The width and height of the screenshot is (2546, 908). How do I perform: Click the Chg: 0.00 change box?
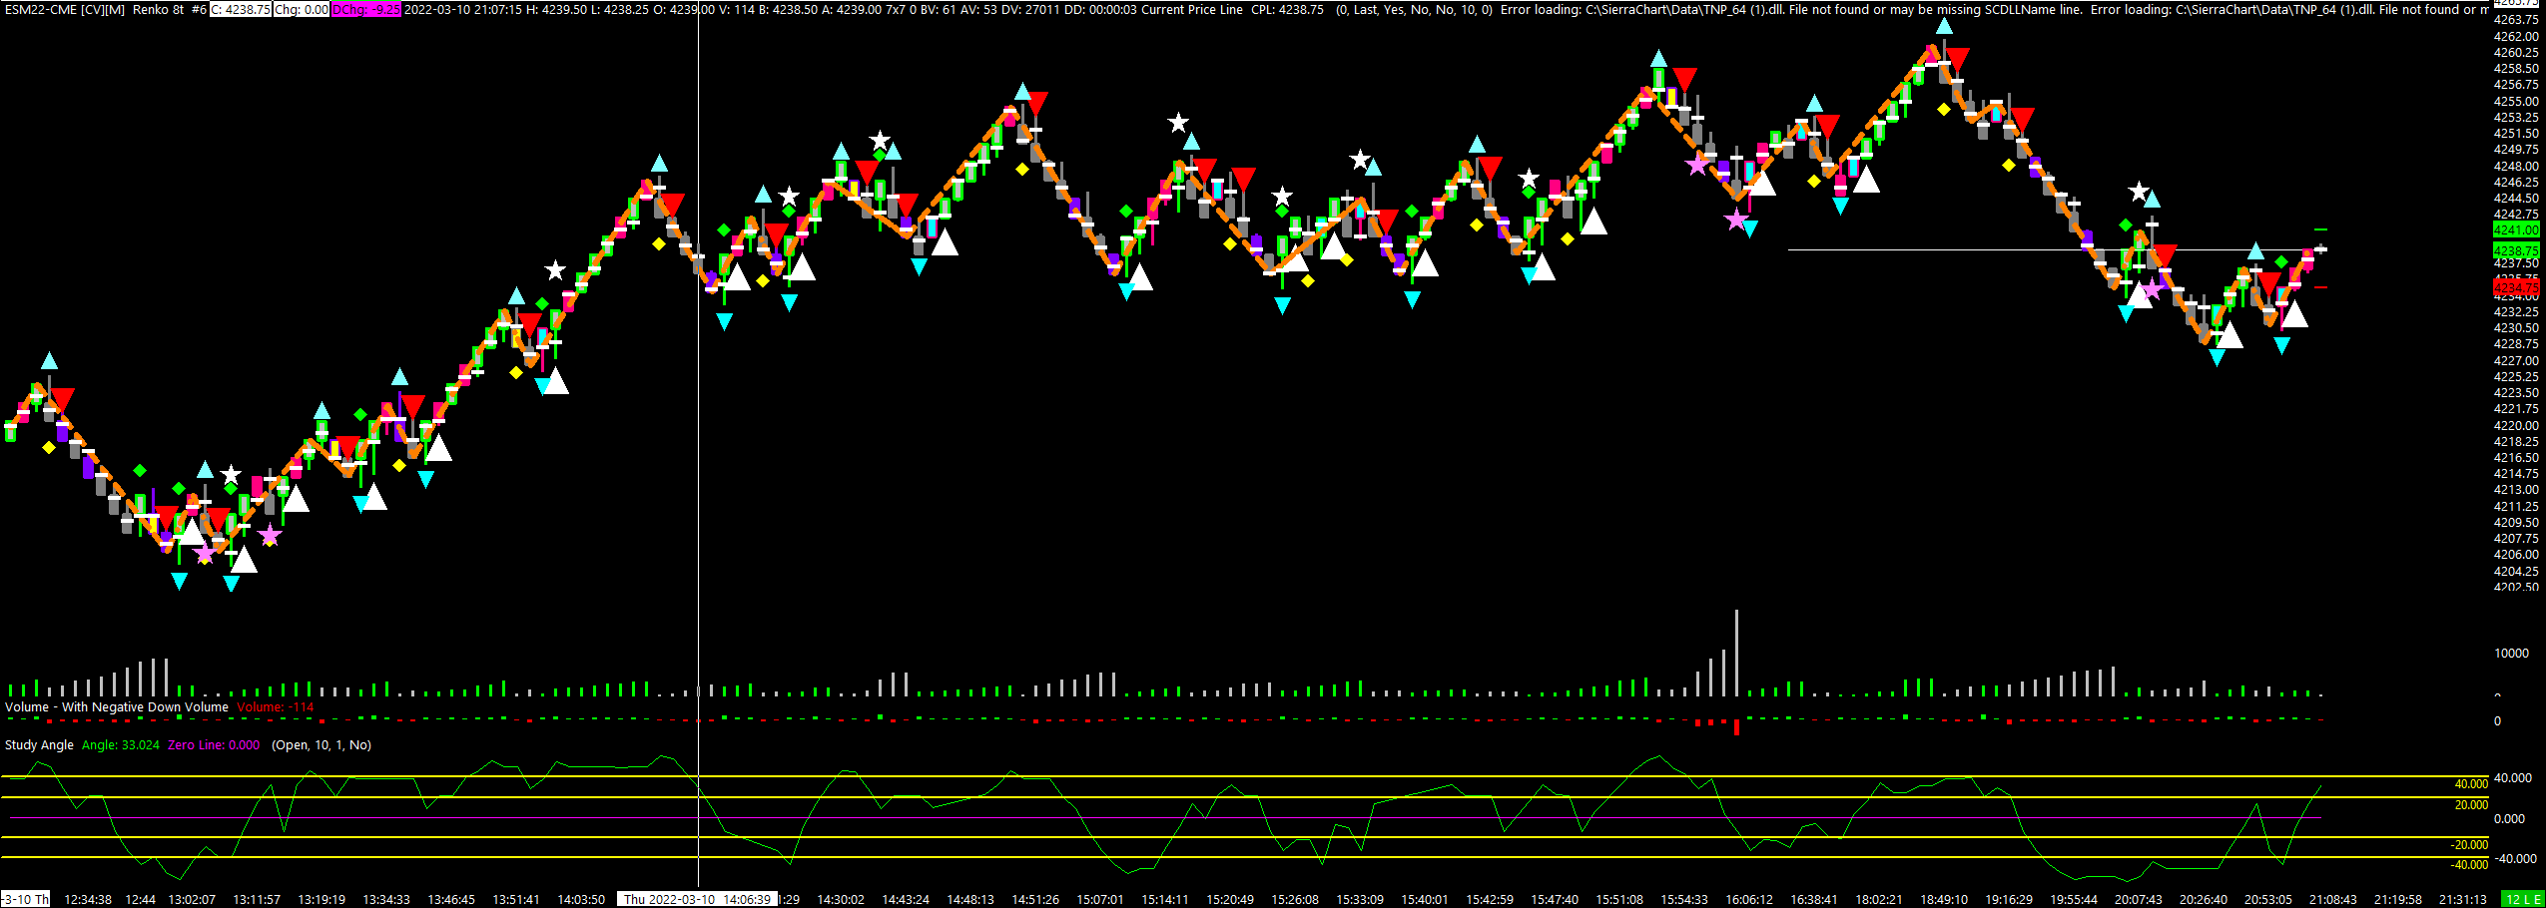click(302, 10)
